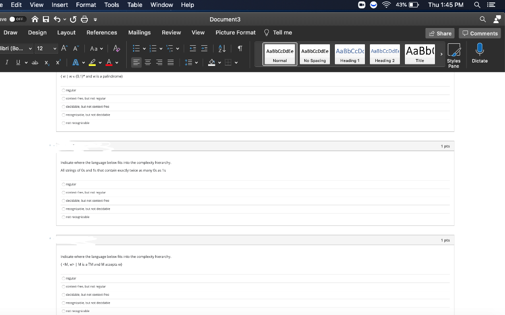This screenshot has height=315, width=505.
Task: Open the Sort A-Z tool
Action: coord(221,48)
